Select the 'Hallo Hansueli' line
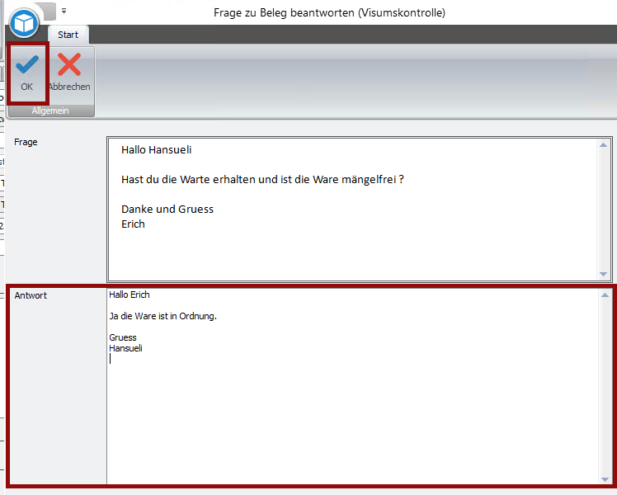617x495 pixels. 156,150
